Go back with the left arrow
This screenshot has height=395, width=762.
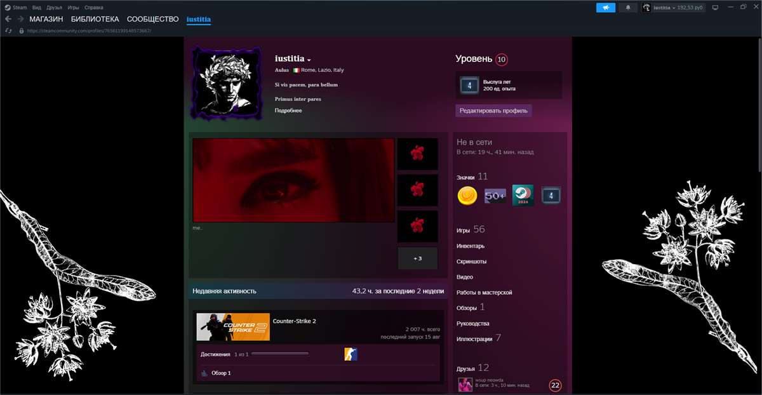[x=8, y=19]
